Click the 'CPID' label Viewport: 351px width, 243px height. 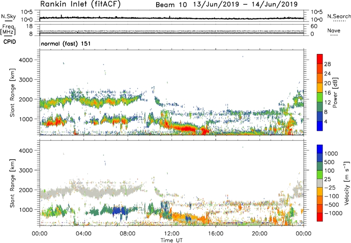tap(10, 42)
